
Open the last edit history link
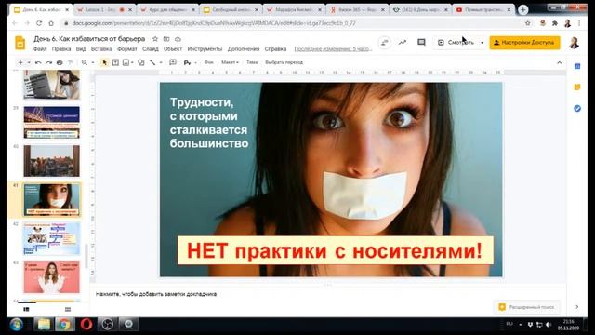[333, 49]
